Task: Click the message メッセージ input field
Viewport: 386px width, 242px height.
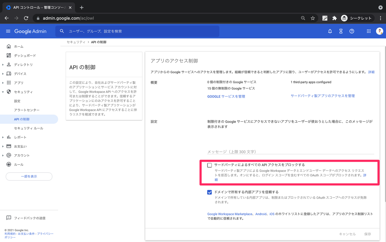Action: [291, 151]
